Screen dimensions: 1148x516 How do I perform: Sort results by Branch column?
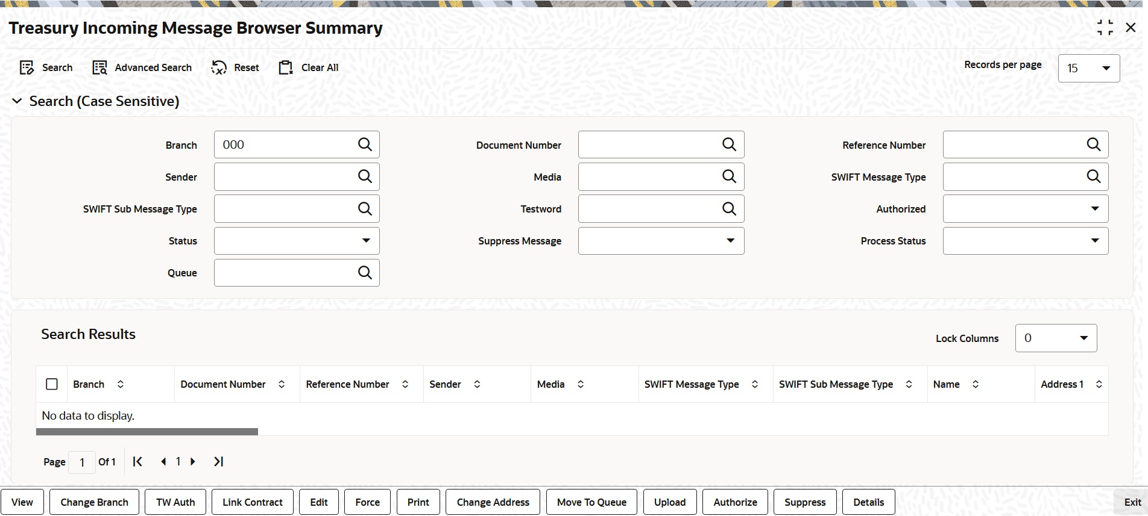[121, 384]
